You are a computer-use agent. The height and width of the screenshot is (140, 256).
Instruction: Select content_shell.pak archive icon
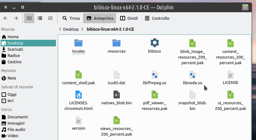click(x=79, y=75)
